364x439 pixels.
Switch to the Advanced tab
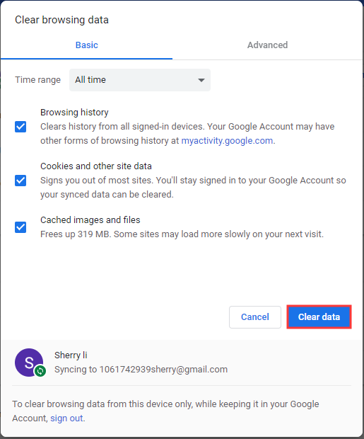coord(267,45)
